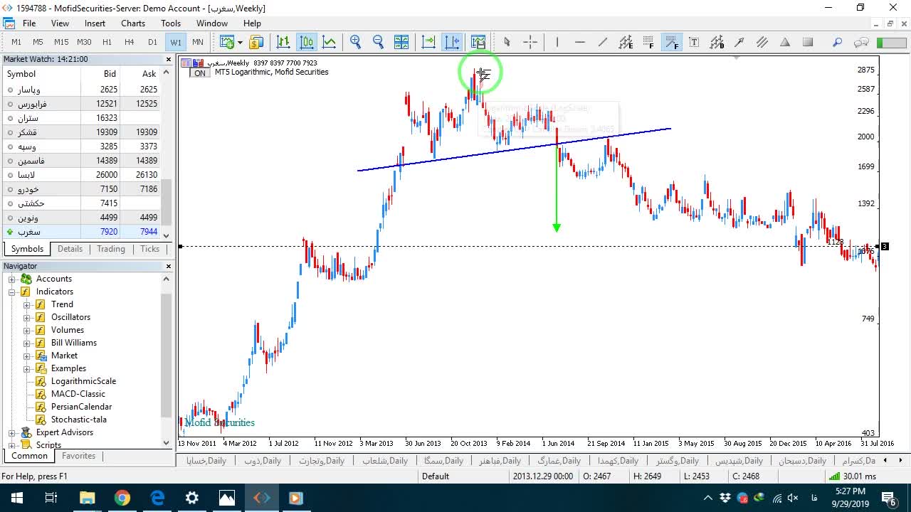Select the text label tool
Image resolution: width=911 pixels, height=512 pixels.
(694, 42)
